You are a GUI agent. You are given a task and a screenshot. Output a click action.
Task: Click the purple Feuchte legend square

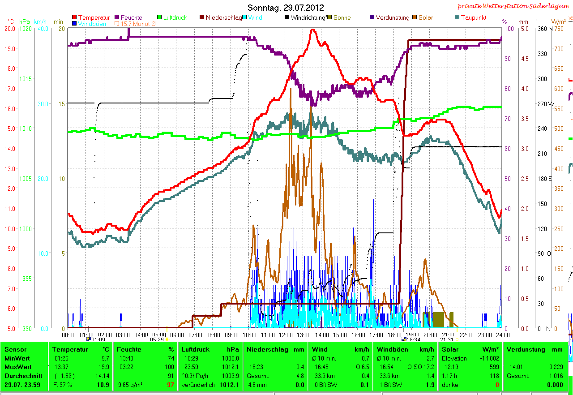pos(117,17)
